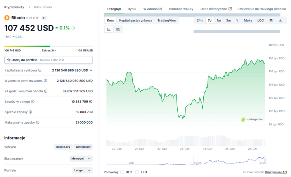Toggle LOG scale on chart
The height and width of the screenshot is (177, 291).
tap(260, 20)
